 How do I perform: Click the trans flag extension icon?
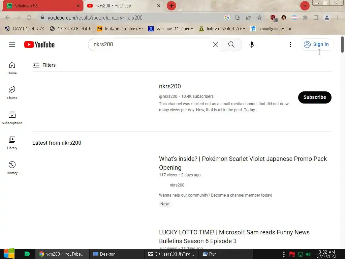[294, 18]
